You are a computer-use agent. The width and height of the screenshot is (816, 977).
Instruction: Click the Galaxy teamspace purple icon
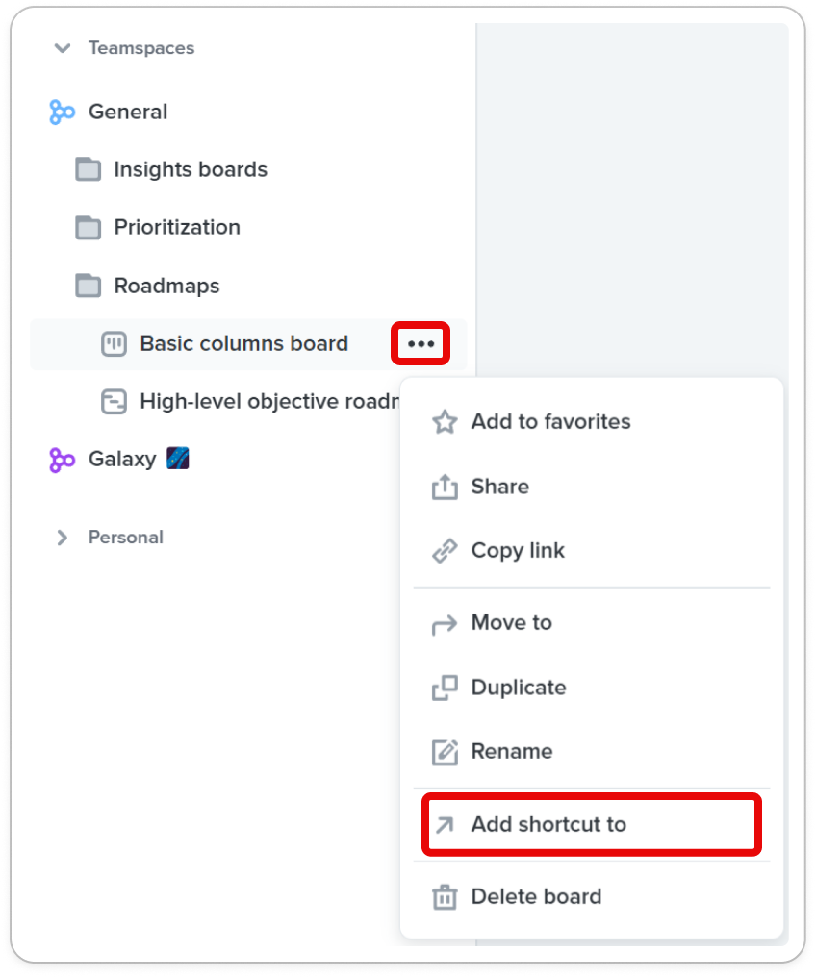point(62,460)
